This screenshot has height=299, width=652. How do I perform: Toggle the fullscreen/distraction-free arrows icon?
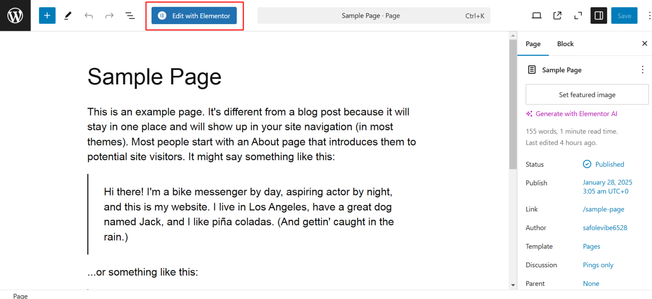(578, 16)
